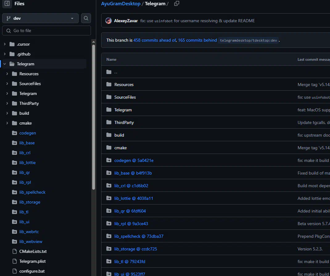Open lib_spellcheck @ 73dba37 submodule link

coord(139,236)
